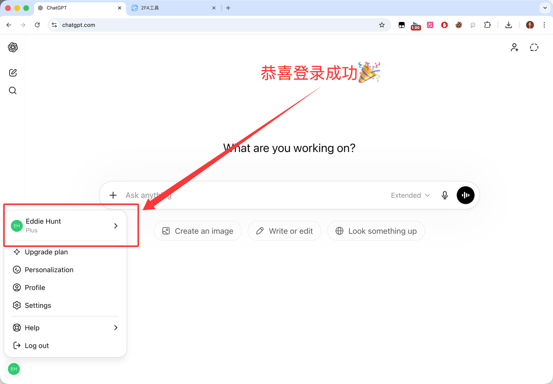
Task: Click the red shield adblock extension icon
Action: [x=445, y=25]
